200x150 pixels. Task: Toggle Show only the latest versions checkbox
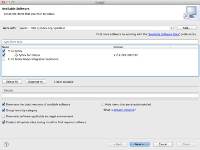tap(4, 104)
